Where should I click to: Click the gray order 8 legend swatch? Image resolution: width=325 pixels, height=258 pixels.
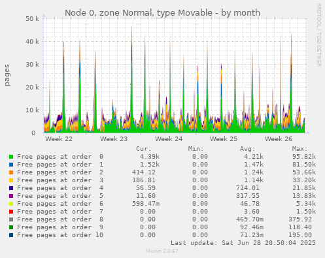coord(11,219)
